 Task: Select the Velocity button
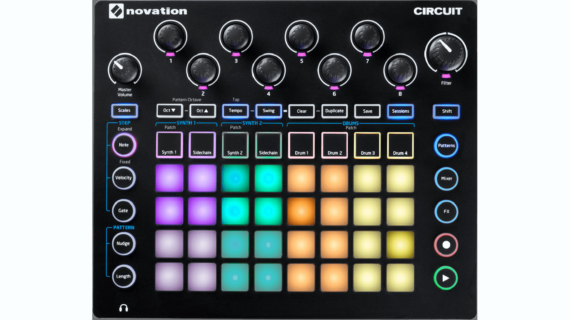[124, 178]
